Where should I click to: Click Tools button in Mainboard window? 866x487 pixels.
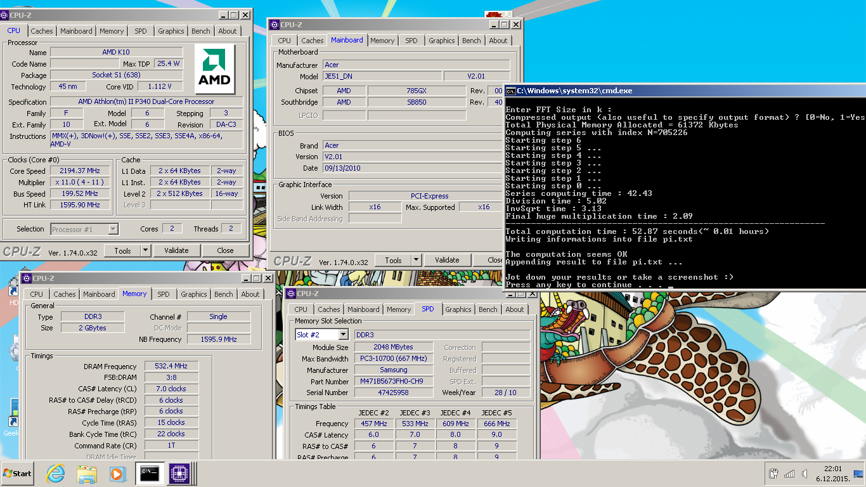point(393,260)
